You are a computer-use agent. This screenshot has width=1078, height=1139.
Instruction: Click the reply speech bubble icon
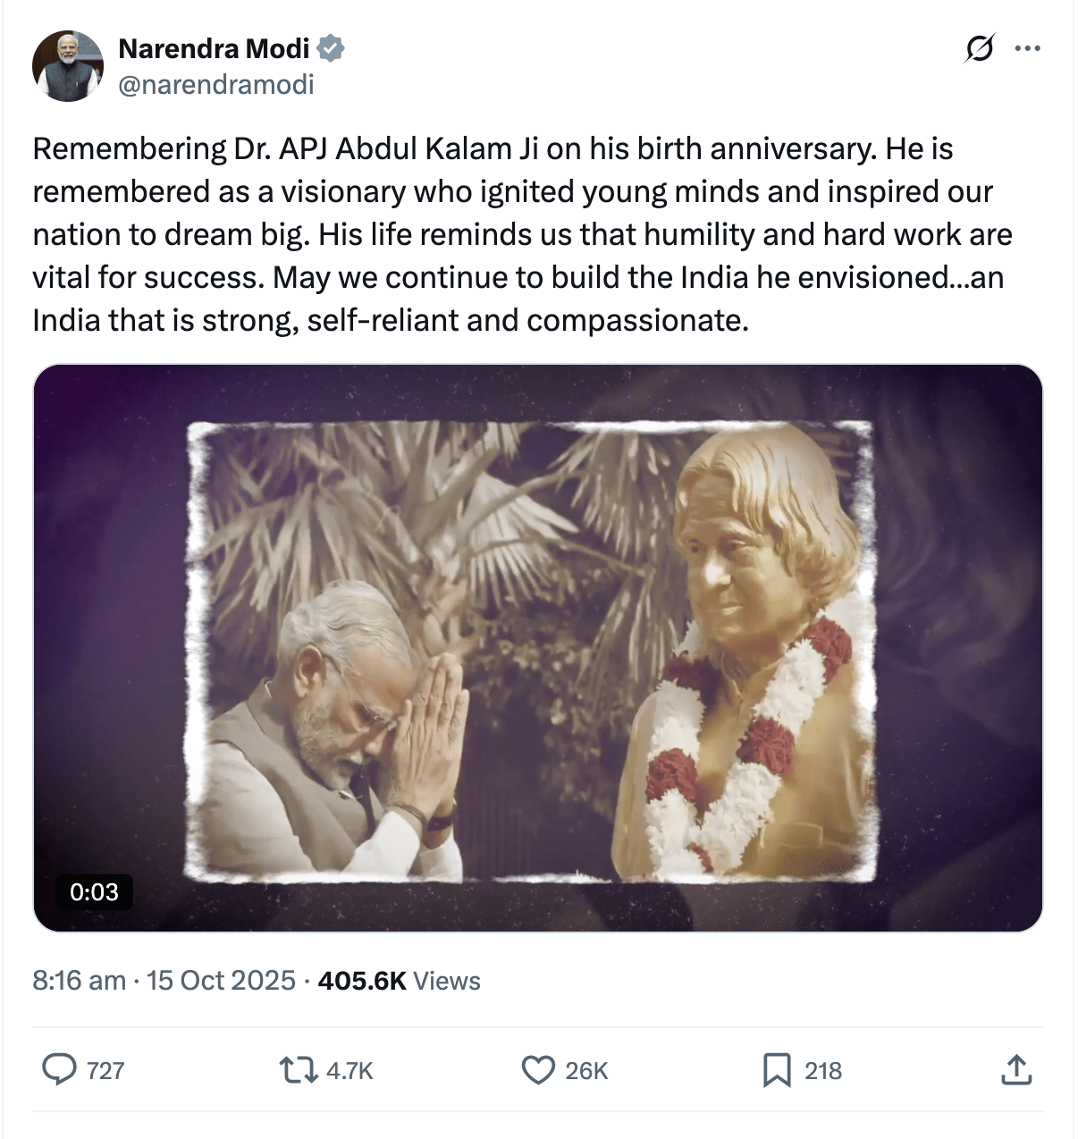tap(60, 1069)
